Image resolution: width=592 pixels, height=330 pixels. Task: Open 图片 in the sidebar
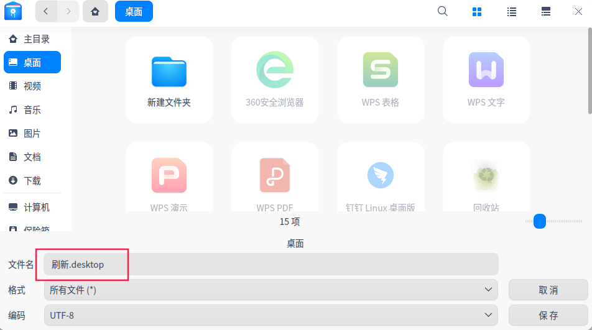(32, 133)
